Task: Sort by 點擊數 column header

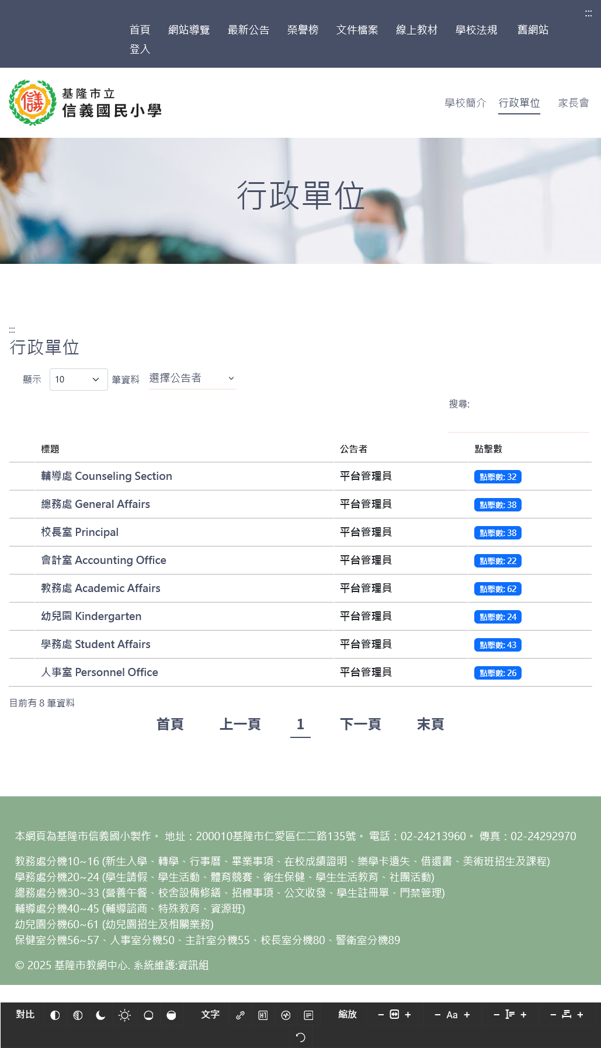Action: [488, 449]
